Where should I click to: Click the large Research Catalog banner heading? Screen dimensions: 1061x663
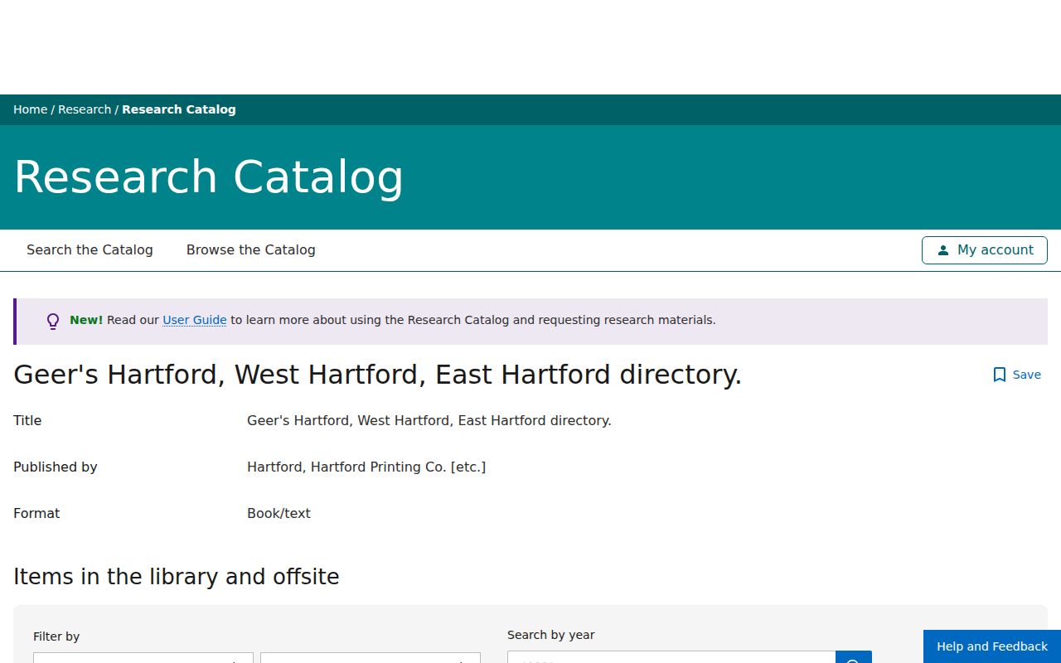(209, 177)
